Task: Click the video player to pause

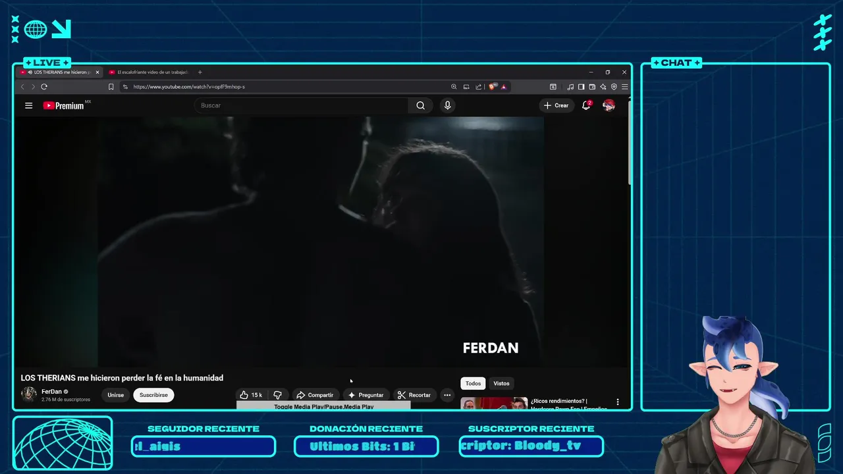Action: 321,241
